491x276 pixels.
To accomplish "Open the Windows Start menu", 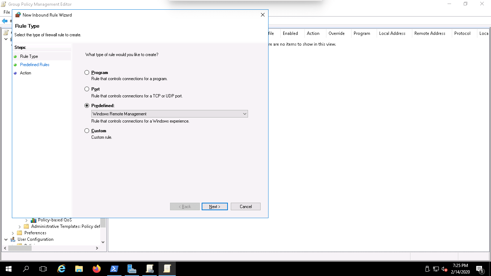I will tap(9, 269).
